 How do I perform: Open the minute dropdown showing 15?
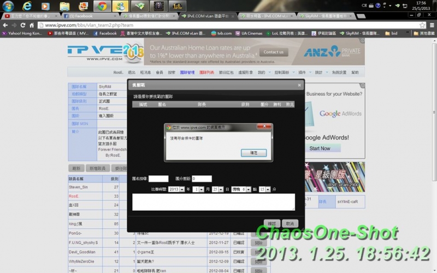265,189
